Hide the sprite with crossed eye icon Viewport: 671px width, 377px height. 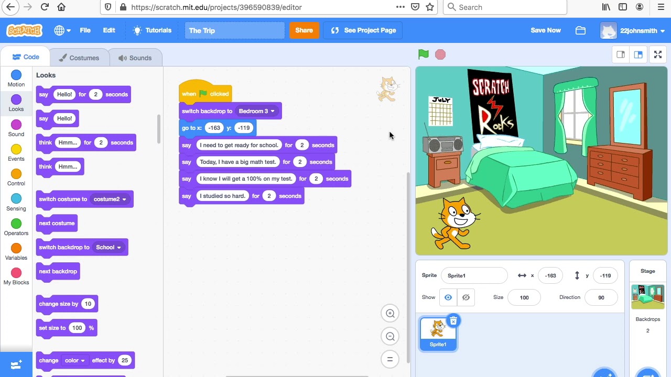coord(466,297)
